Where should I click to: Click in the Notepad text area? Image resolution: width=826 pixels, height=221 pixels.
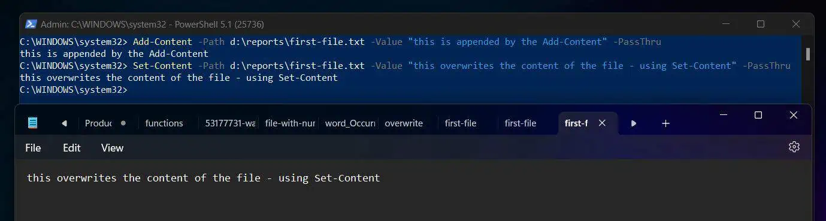click(413, 192)
